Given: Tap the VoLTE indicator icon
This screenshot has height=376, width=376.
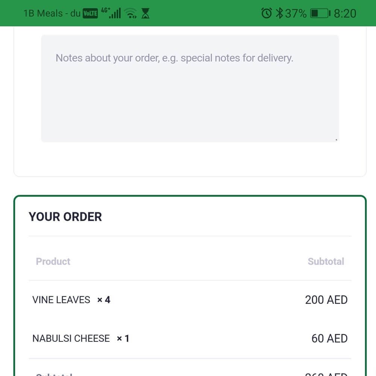Looking at the screenshot, I should pos(90,14).
